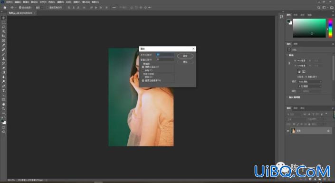Choose the Repeat Edge Pixels radio option

pos(143,81)
